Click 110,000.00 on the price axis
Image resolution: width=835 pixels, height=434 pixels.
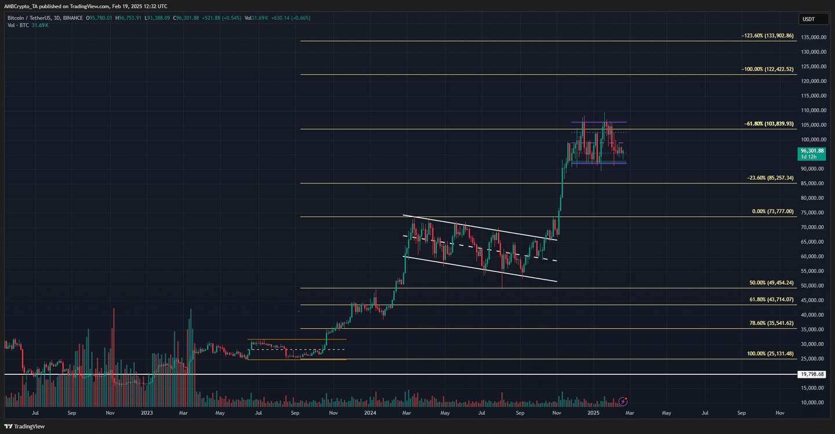click(x=814, y=111)
